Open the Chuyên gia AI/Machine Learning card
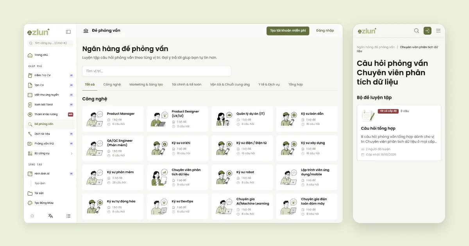 tap(242, 207)
